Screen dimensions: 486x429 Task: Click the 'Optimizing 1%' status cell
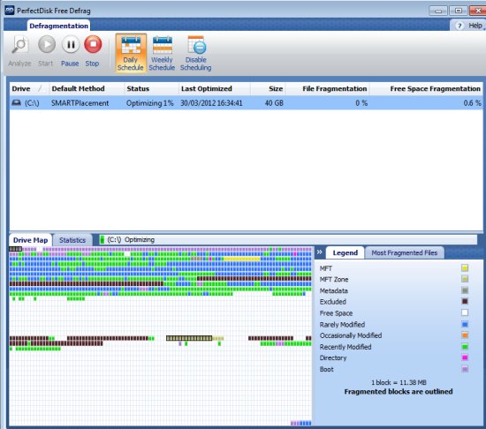click(x=149, y=103)
